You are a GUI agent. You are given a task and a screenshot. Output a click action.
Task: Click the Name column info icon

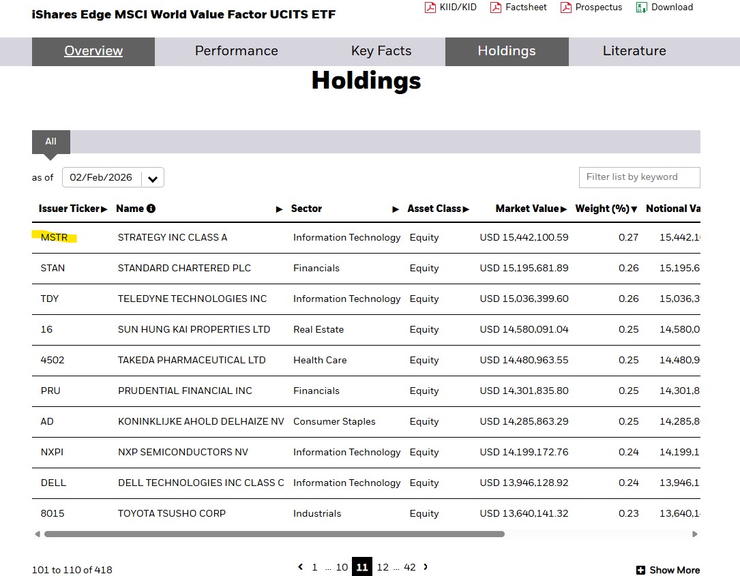point(151,209)
